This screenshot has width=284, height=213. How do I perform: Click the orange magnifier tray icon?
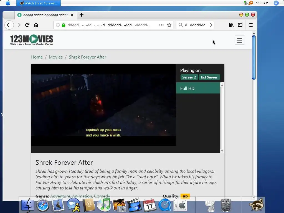coord(251,3)
